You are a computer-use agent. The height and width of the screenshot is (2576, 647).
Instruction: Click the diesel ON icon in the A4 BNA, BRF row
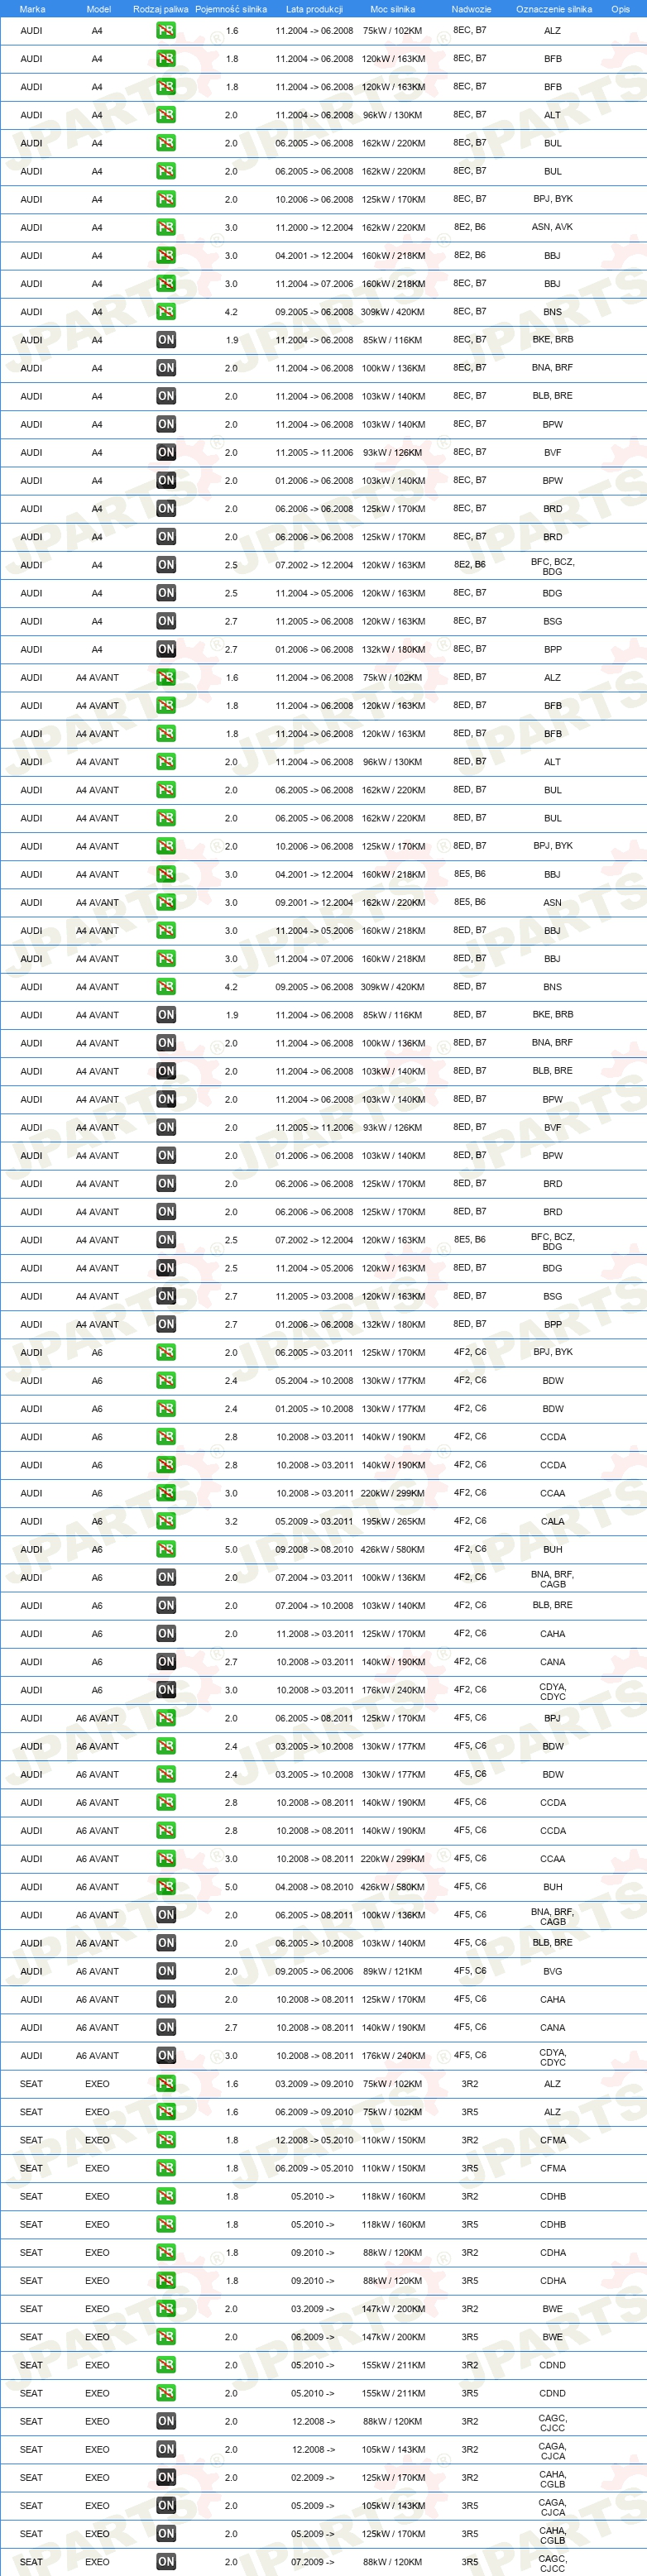click(166, 368)
